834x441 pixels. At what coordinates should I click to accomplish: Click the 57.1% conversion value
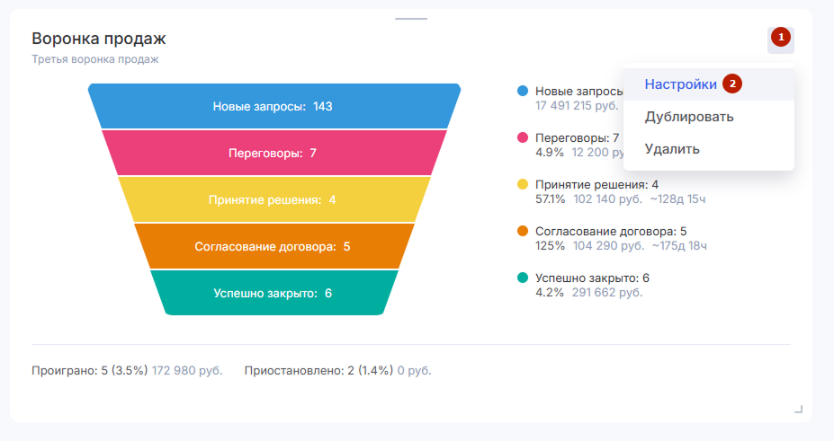[550, 199]
